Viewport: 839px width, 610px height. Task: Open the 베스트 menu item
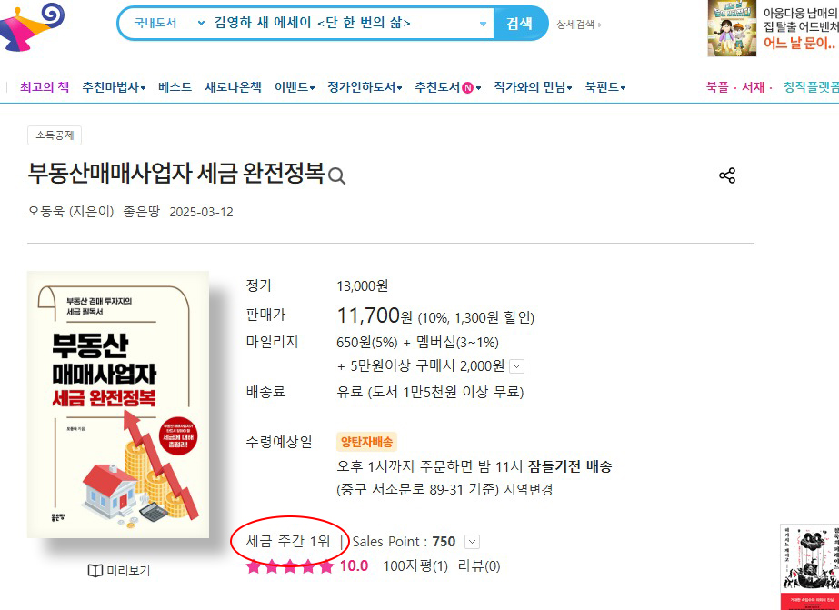pos(175,86)
